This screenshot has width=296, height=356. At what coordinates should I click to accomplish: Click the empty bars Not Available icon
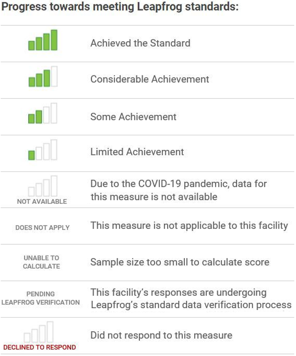click(42, 186)
